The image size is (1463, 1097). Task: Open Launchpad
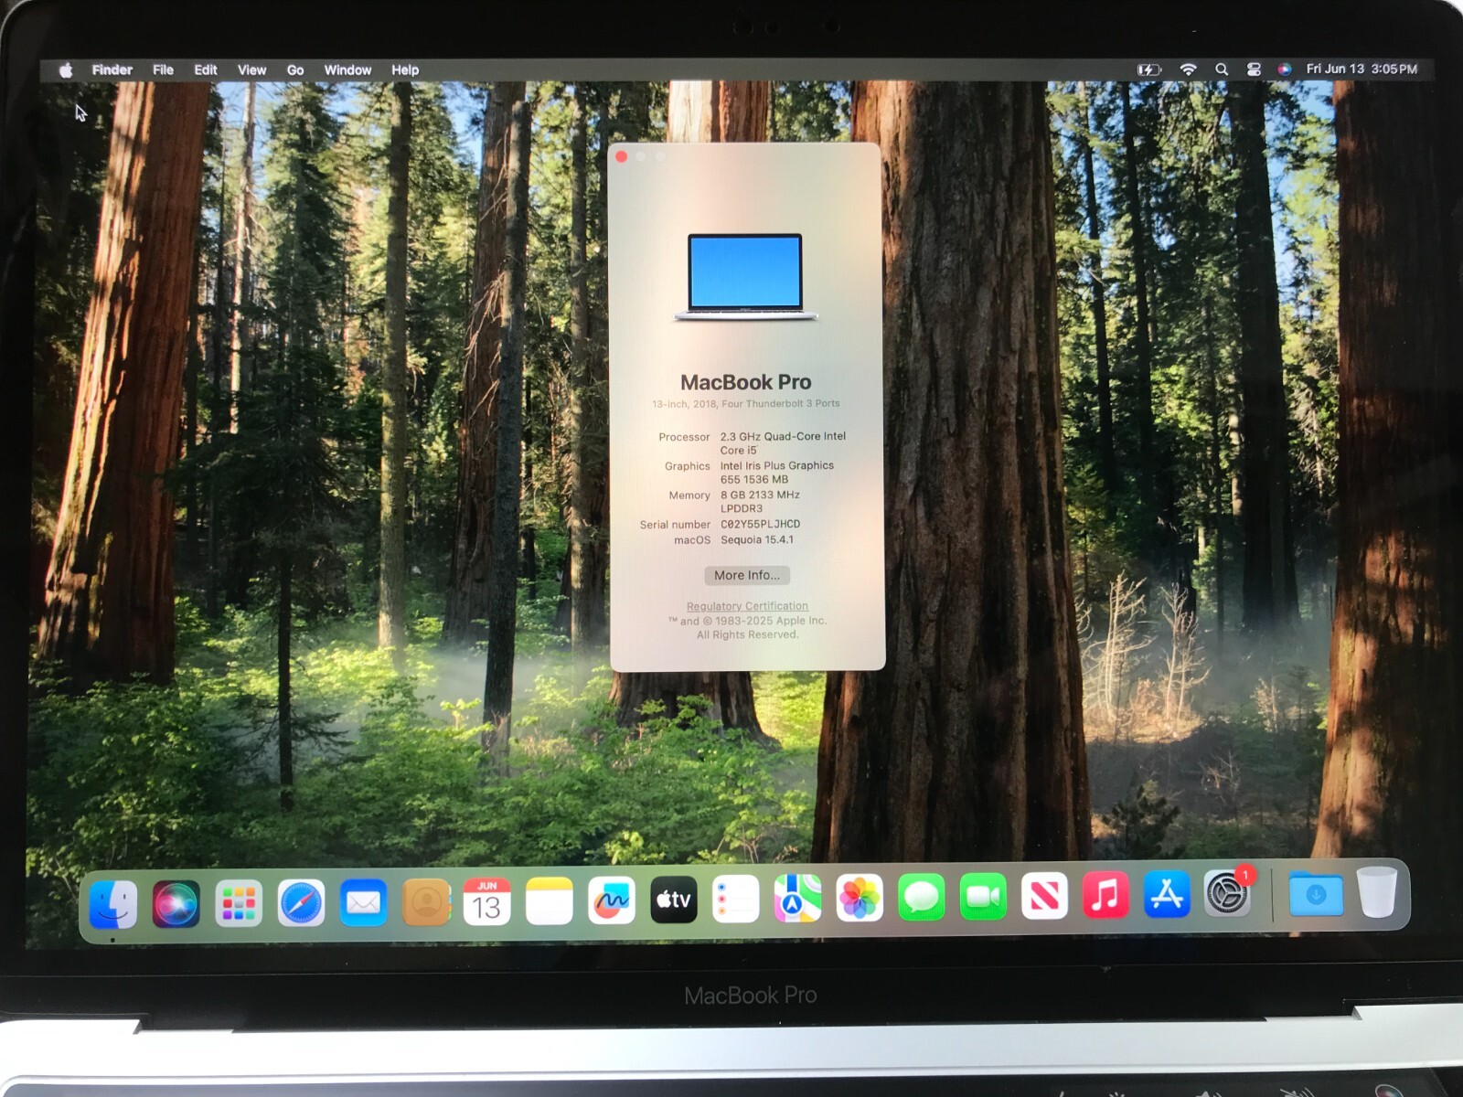[240, 900]
